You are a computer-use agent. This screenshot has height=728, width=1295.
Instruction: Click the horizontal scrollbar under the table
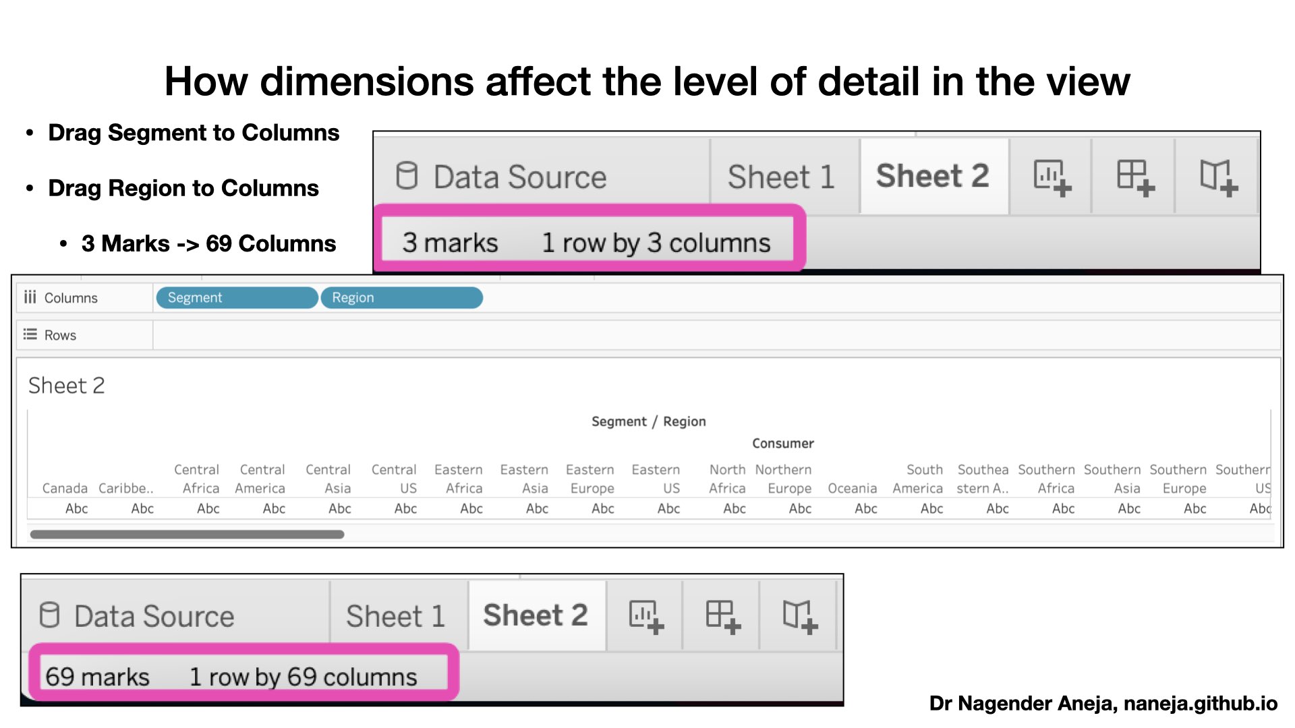[x=187, y=535]
